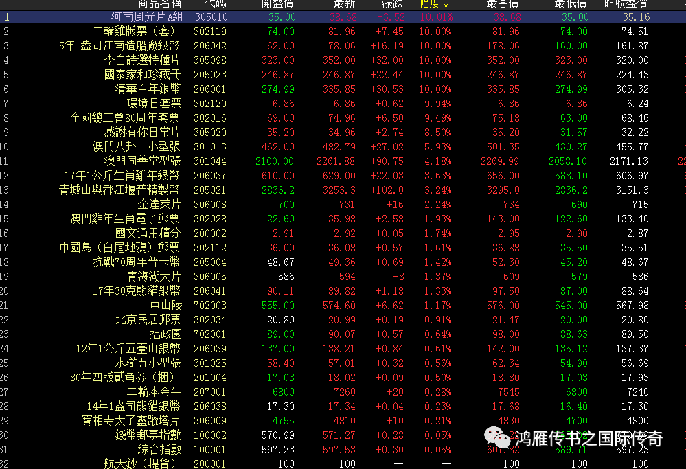Click 14年1盎司熊貓銀幣 entry

click(x=133, y=407)
